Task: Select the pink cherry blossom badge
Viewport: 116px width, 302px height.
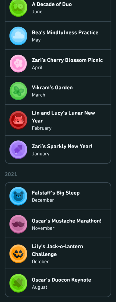Action: click(18, 64)
